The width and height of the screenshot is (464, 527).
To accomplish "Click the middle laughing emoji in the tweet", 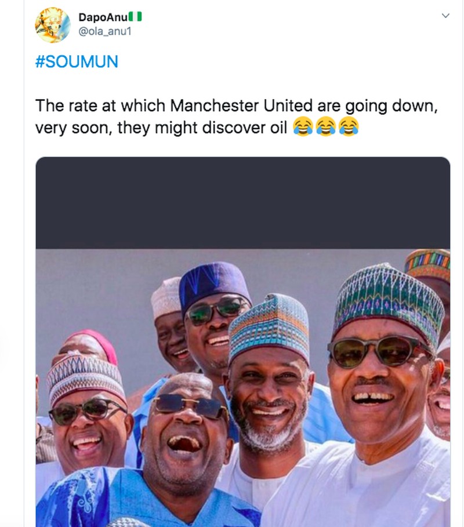I will 325,126.
